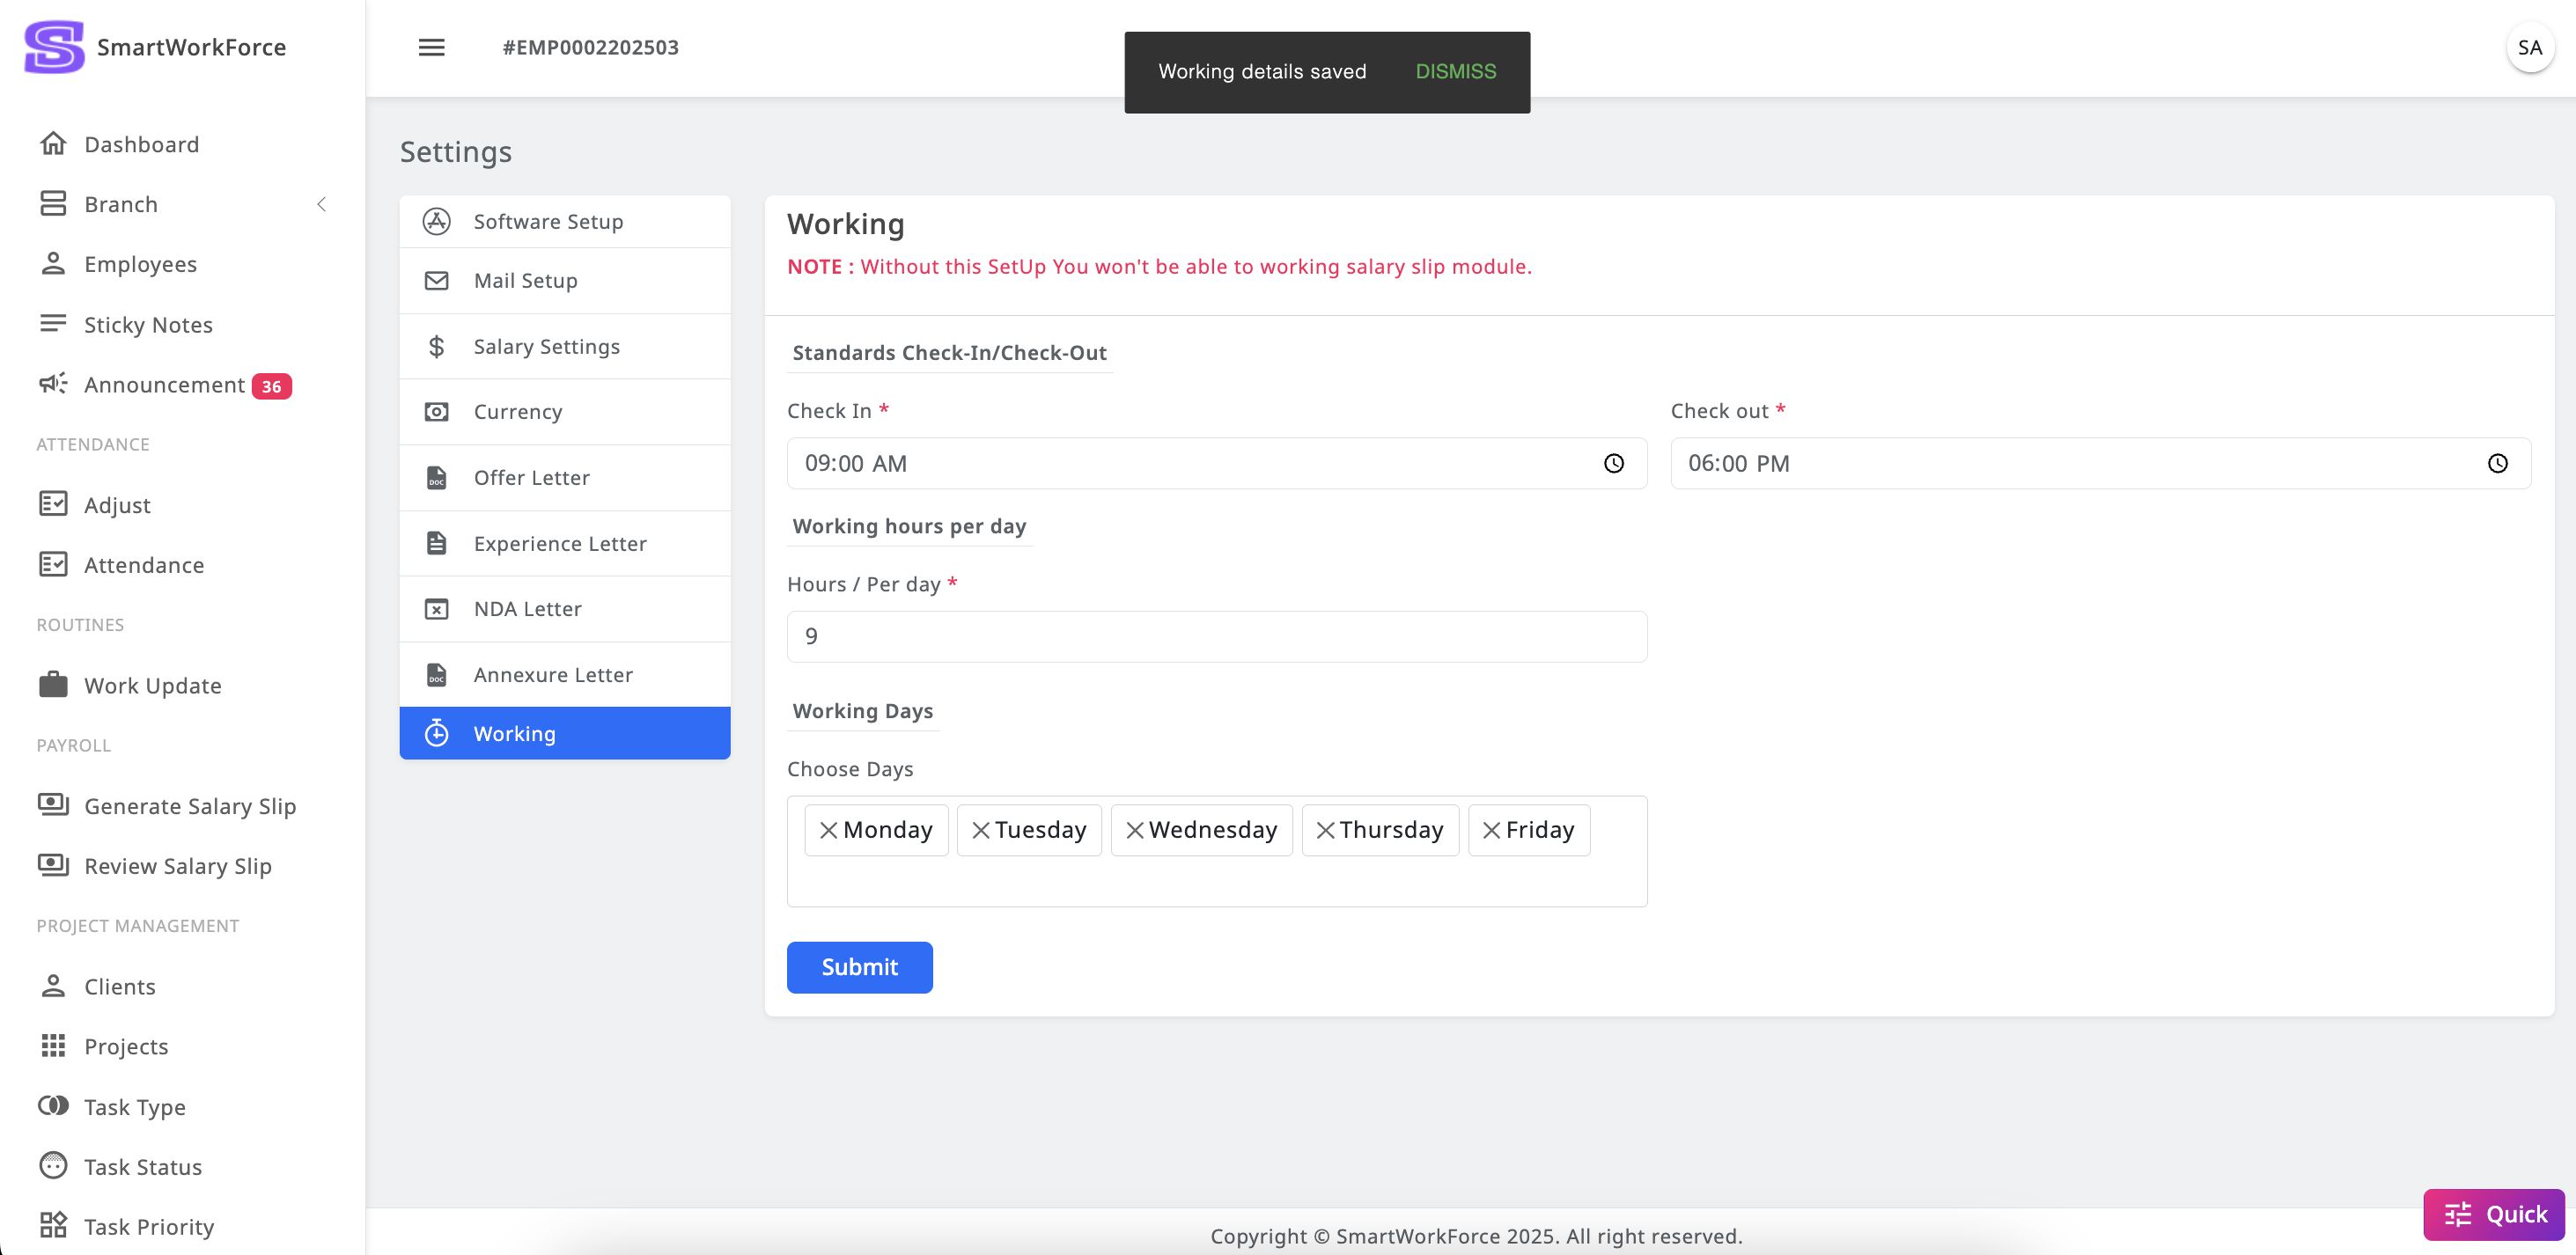Viewport: 2576px width, 1255px height.
Task: Click the Submit button
Action: (859, 967)
